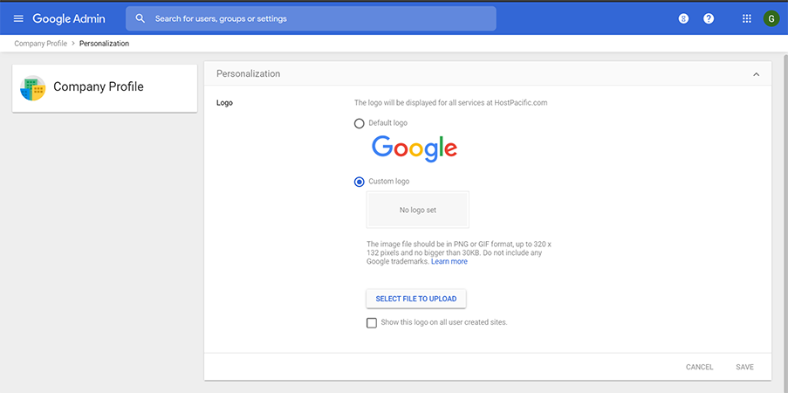Open the Google apps grid launcher
This screenshot has width=788, height=393.
(747, 18)
